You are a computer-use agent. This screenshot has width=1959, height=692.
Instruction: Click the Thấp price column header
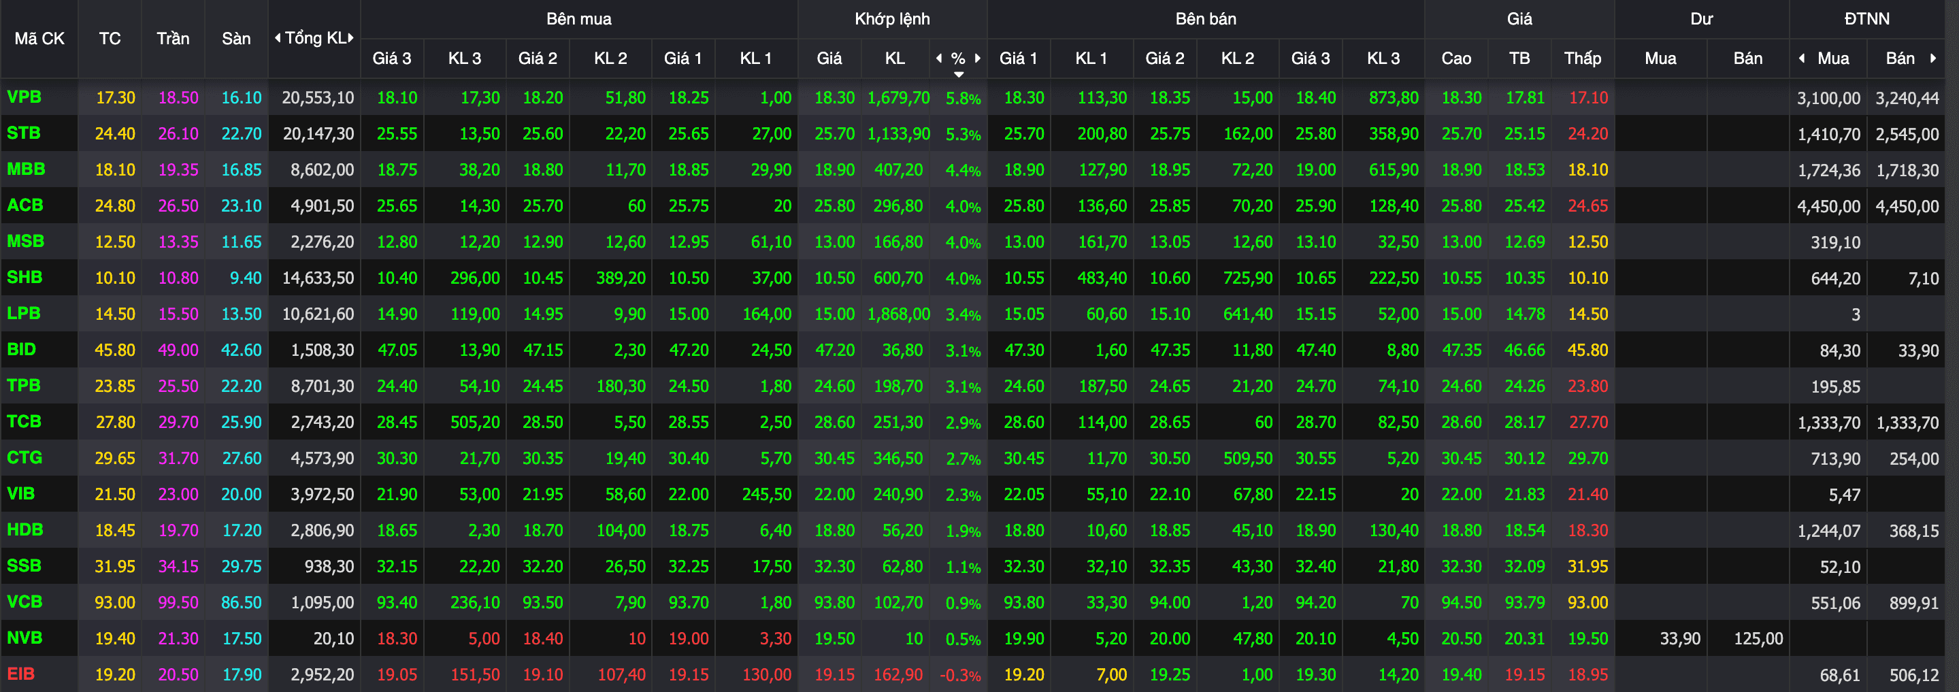click(x=1582, y=59)
